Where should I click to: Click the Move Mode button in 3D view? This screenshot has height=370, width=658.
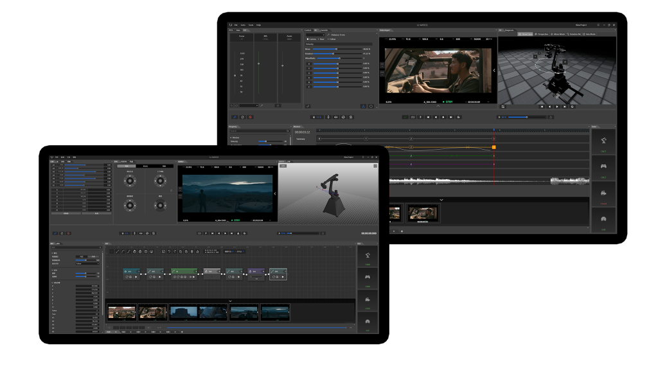pyautogui.click(x=558, y=34)
